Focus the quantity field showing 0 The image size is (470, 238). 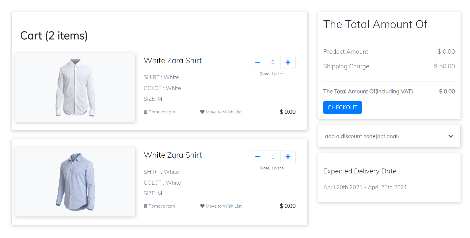click(273, 62)
